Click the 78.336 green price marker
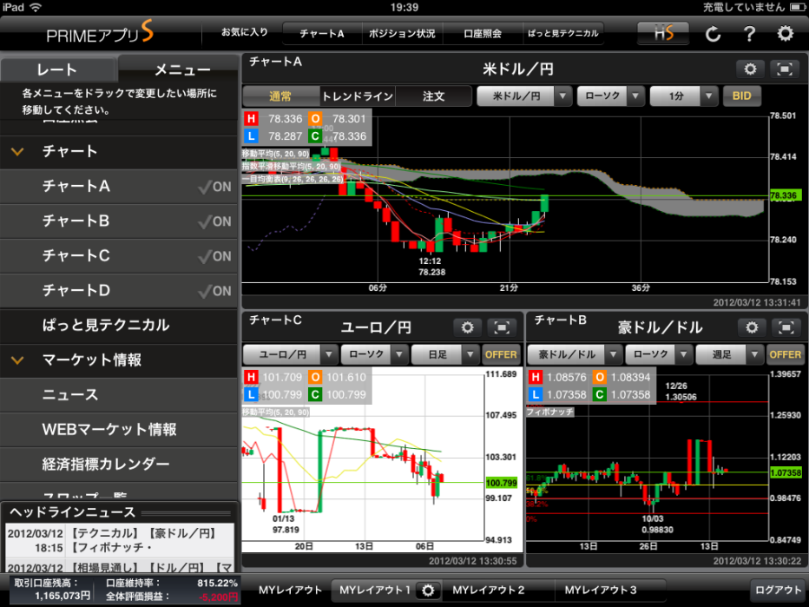The image size is (809, 607). coord(784,196)
